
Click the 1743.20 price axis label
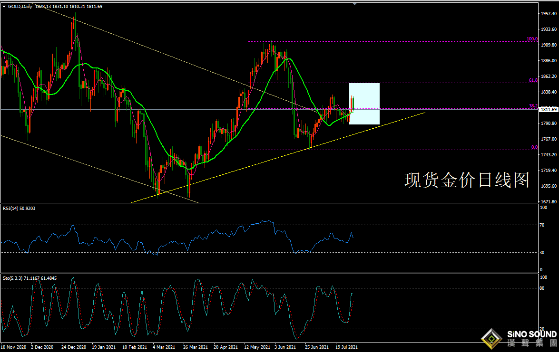tap(549, 154)
